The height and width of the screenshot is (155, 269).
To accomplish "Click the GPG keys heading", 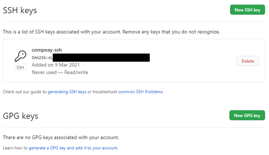I will pyautogui.click(x=20, y=116).
